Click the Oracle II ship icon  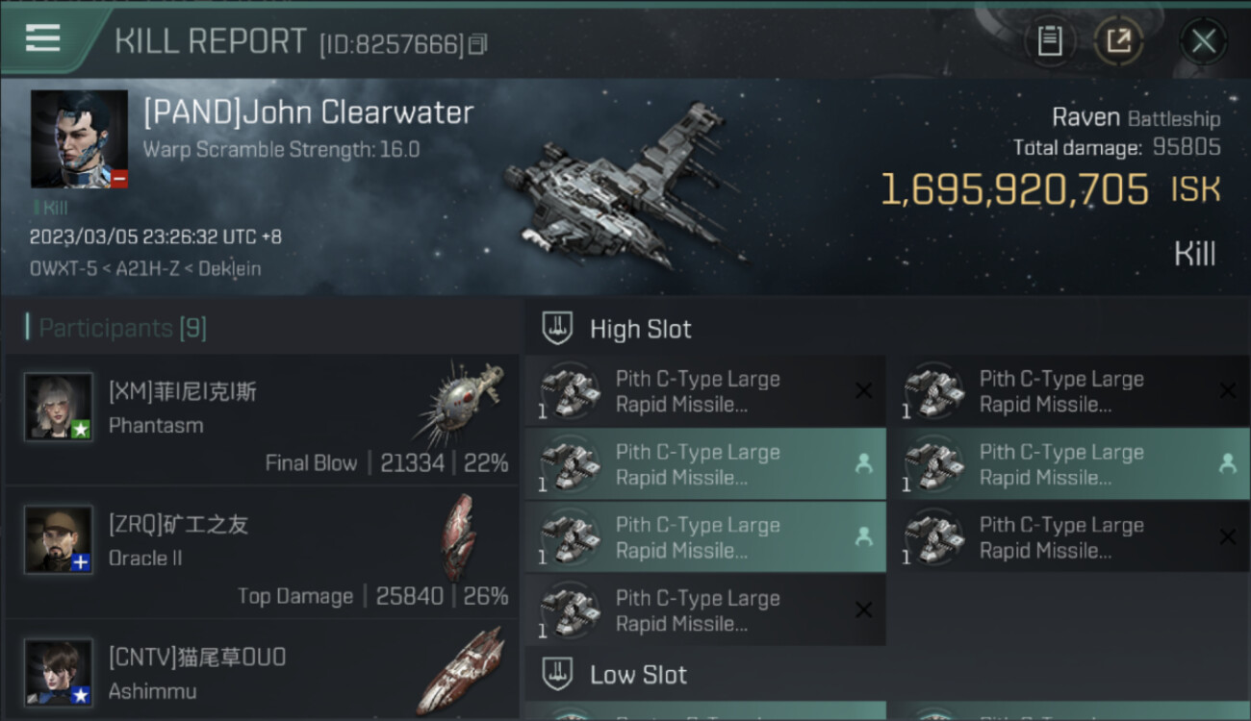(460, 536)
